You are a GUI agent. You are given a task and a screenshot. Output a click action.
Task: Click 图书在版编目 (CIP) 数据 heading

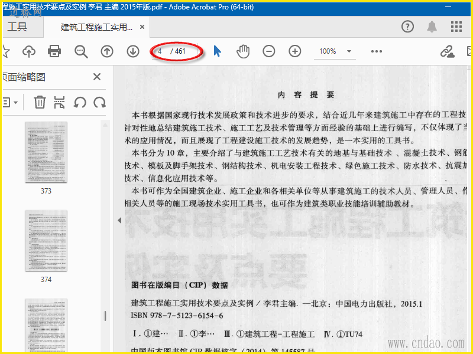click(x=180, y=285)
